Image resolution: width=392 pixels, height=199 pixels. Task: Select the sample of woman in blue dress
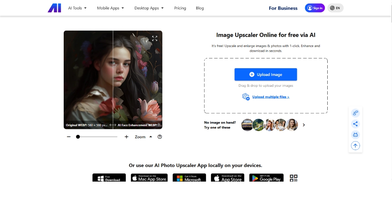pos(269,125)
